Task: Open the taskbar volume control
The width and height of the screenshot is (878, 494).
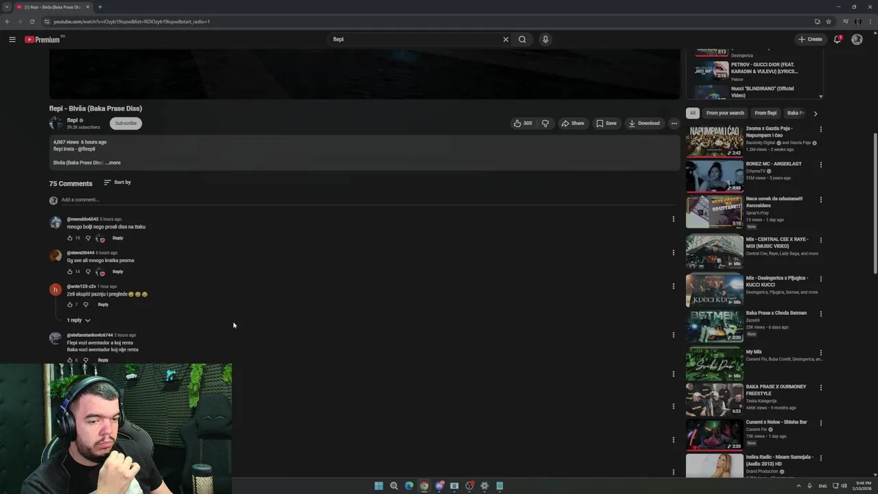Action: 844,486
